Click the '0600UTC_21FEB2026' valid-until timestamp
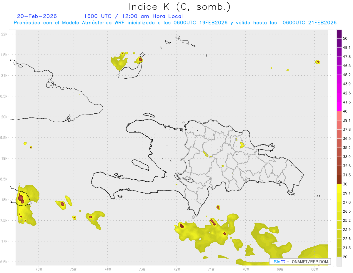Screen dimensions: 353x273 309,23
